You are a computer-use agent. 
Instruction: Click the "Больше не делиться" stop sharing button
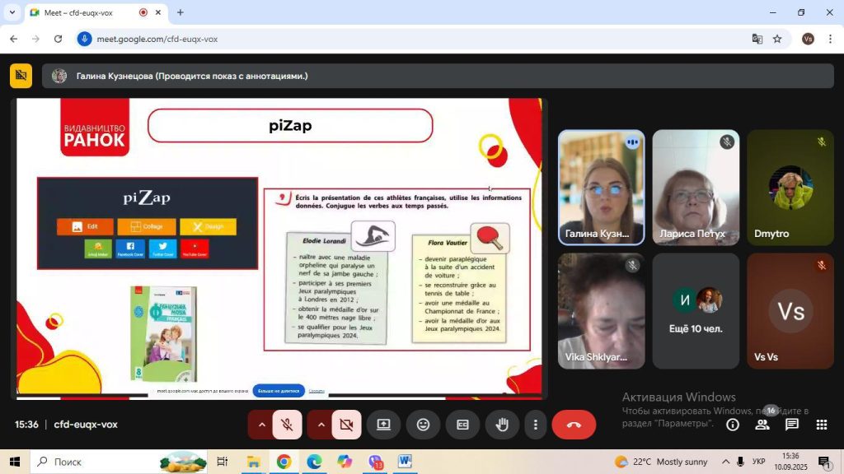tap(279, 391)
